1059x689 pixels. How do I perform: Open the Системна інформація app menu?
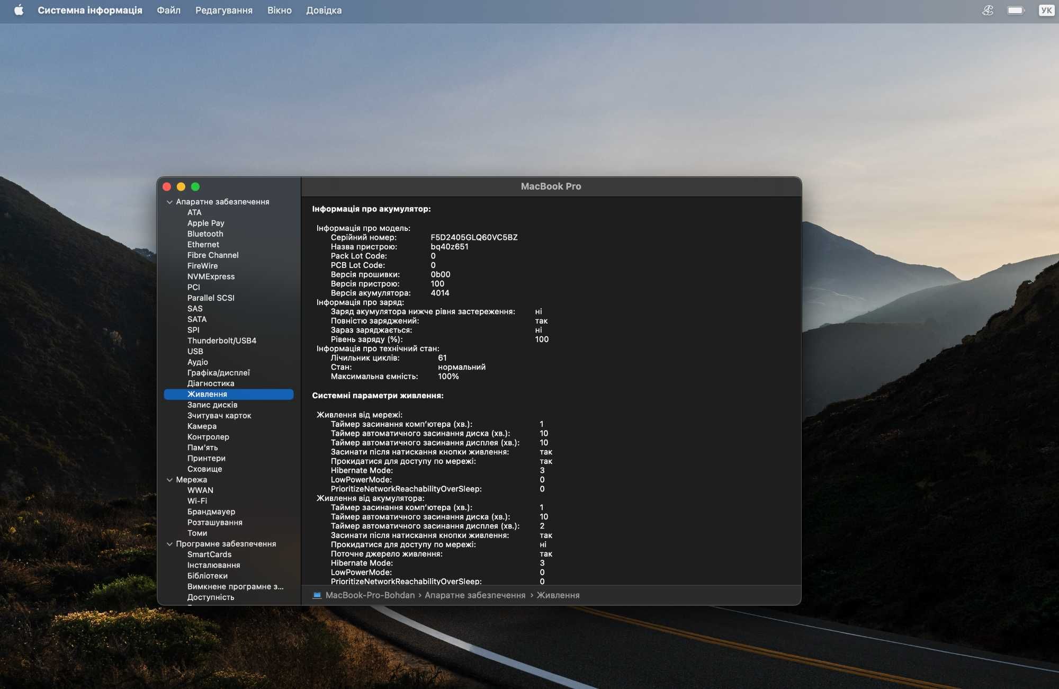click(x=90, y=10)
